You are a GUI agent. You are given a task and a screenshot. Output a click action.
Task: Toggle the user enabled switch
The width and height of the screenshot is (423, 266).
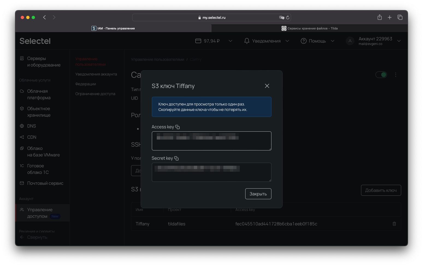pyautogui.click(x=381, y=75)
